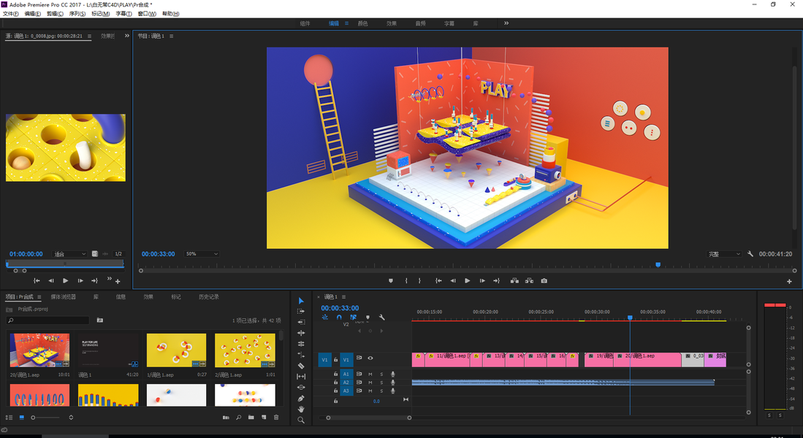Open 调色 1 timeline panel menu
This screenshot has width=803, height=438.
click(343, 297)
